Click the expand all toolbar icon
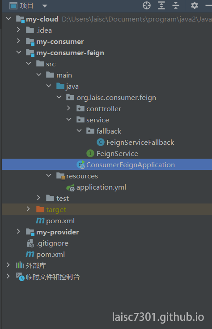Image resolution: width=212 pixels, height=329 pixels. click(x=161, y=5)
